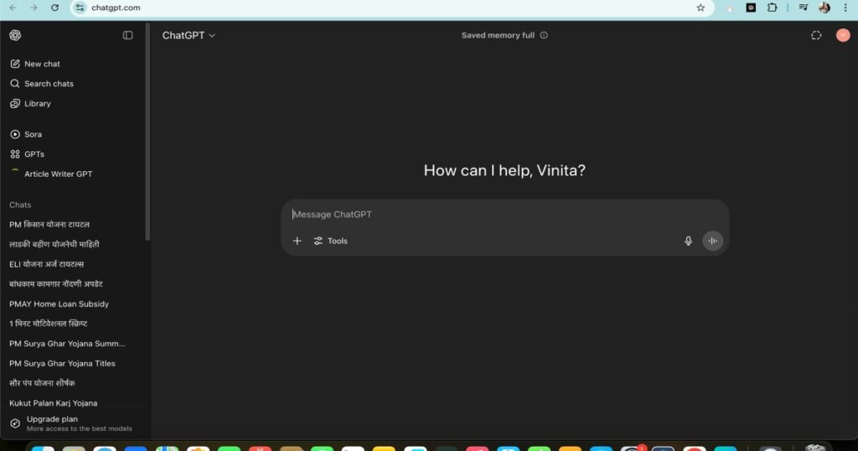
Task: Click the Upgrade plan star icon
Action: 15,423
